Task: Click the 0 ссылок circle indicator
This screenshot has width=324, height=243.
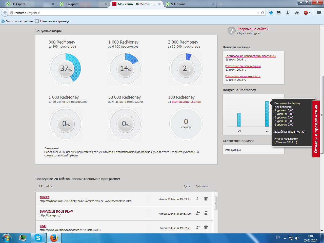Action: 186,124
